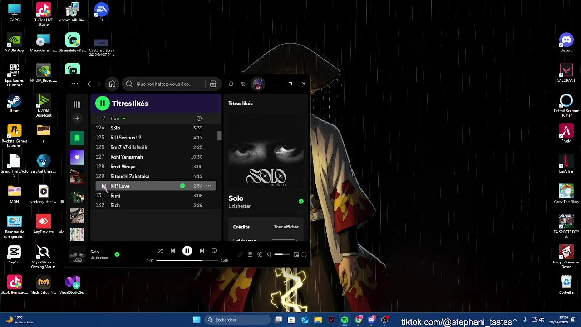Show hidden system tray icons chevron
Viewport: 581px width, 327px height.
coord(516,320)
